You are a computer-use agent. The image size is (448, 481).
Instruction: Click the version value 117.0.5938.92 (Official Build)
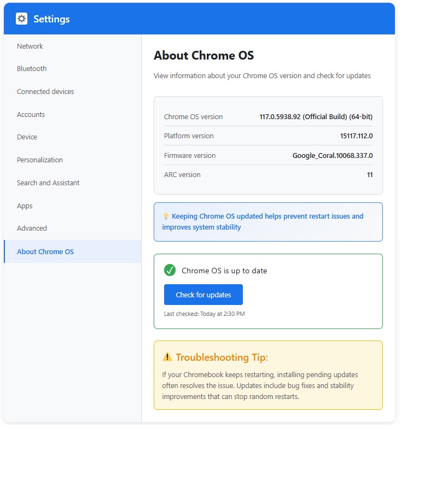(316, 117)
